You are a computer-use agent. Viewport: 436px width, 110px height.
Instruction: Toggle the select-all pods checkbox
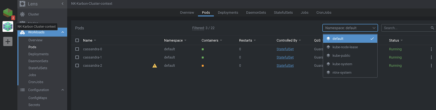click(x=77, y=40)
